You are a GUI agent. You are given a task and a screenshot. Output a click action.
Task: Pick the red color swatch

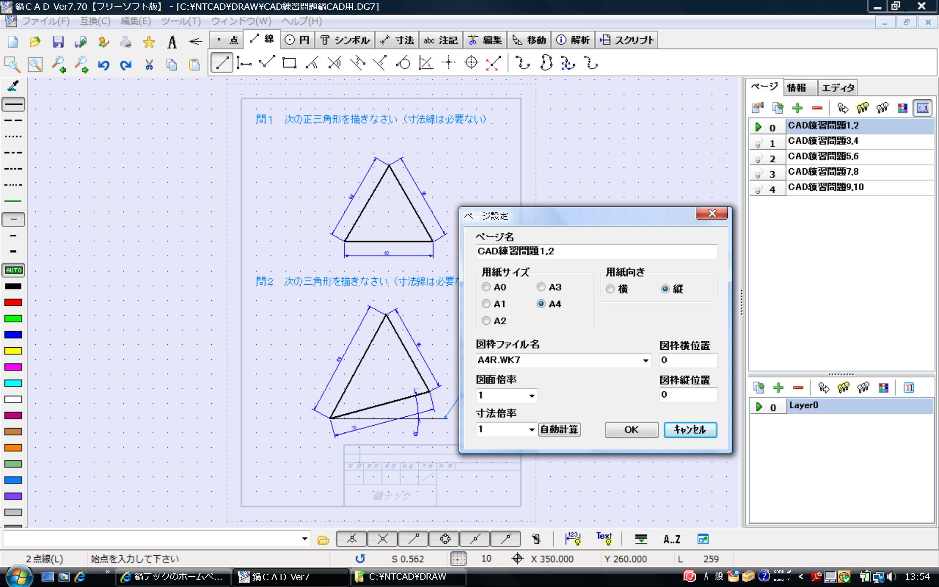click(x=13, y=302)
